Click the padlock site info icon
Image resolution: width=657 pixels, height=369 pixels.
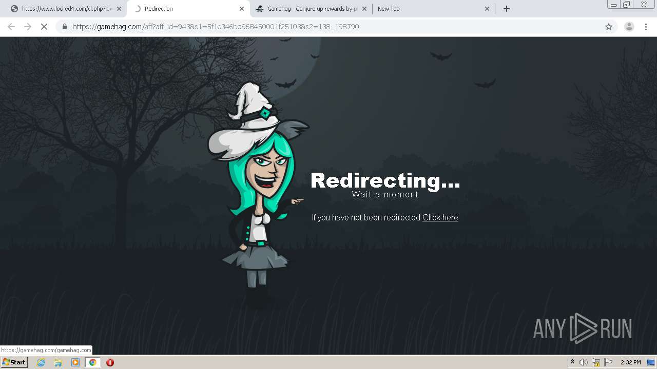[65, 27]
